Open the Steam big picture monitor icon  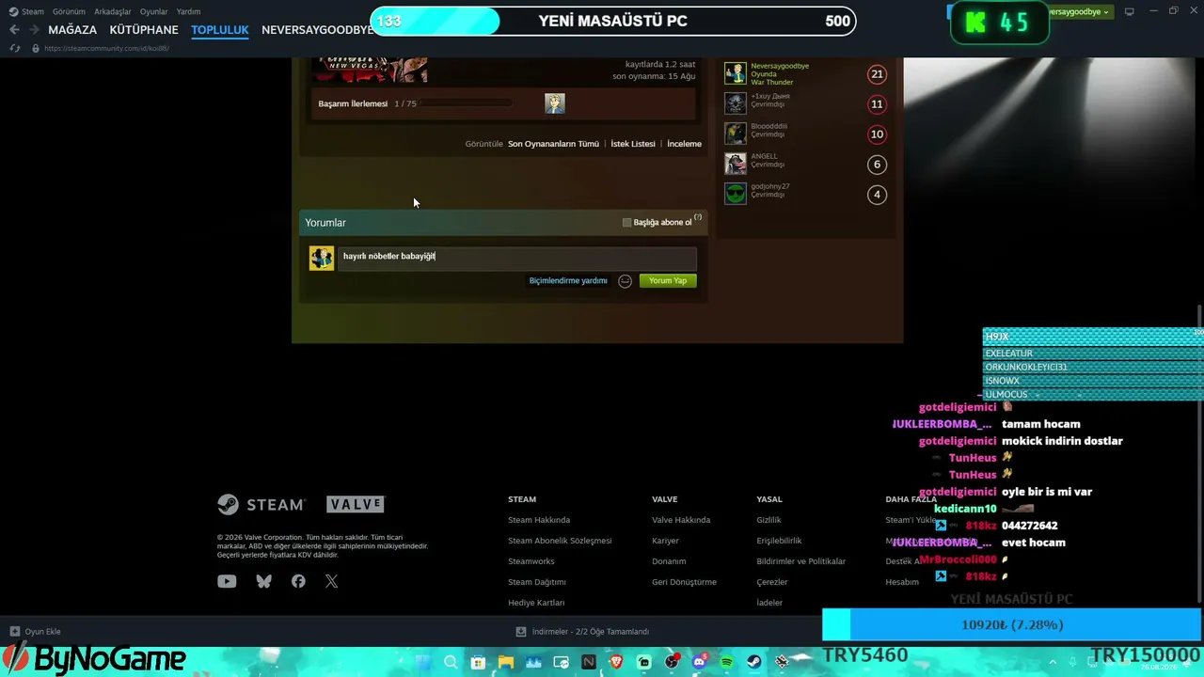[x=1130, y=11]
